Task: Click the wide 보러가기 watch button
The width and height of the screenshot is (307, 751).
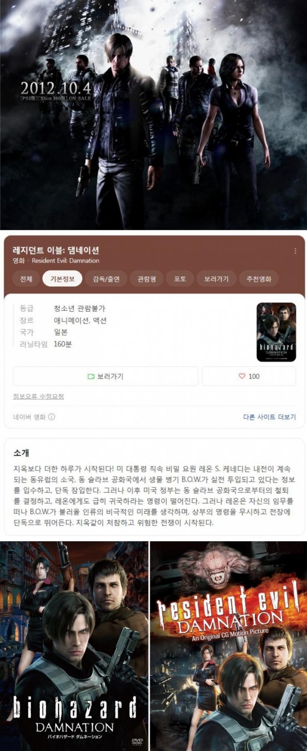Action: click(x=105, y=376)
